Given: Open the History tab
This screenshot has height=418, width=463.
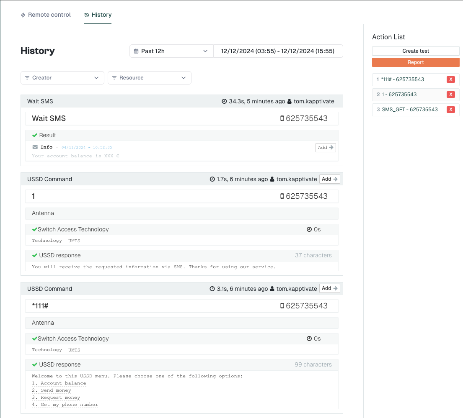Looking at the screenshot, I should click(98, 15).
